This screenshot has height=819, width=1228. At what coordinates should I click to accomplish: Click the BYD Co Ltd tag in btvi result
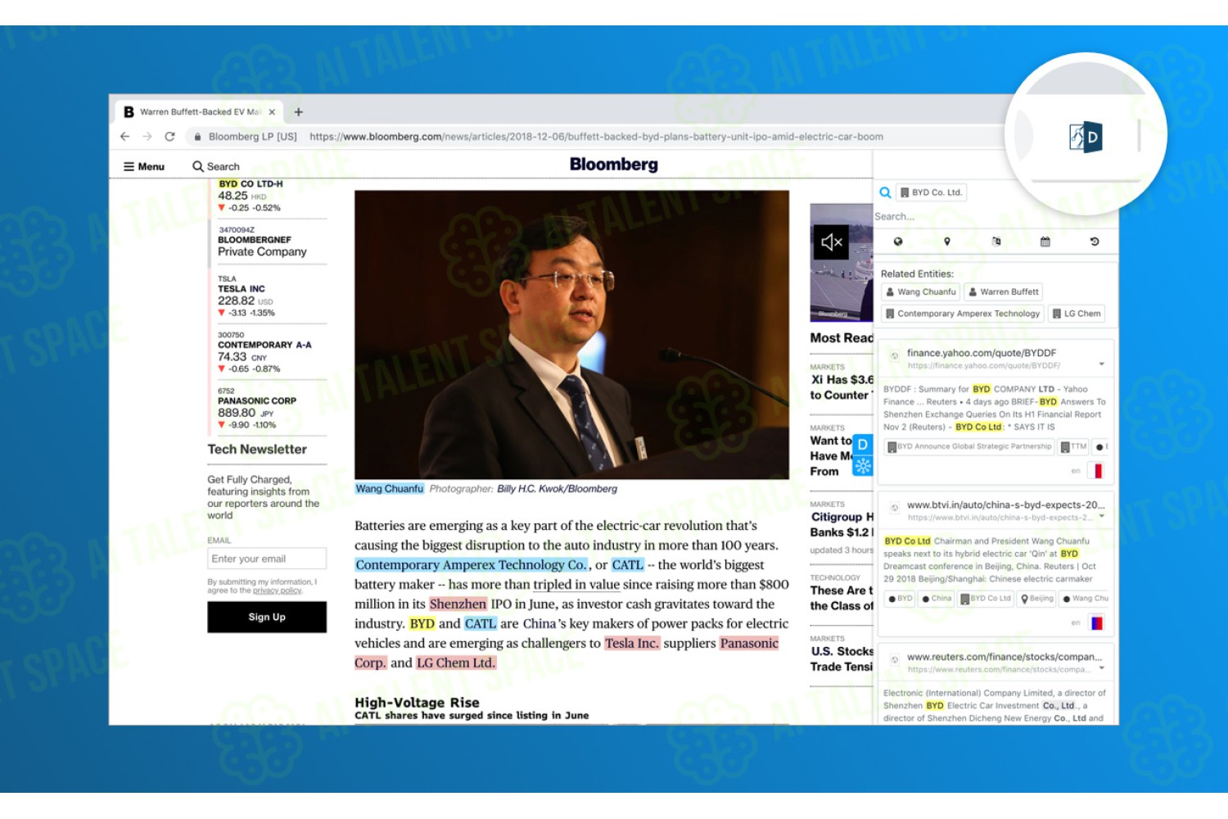[x=986, y=599]
